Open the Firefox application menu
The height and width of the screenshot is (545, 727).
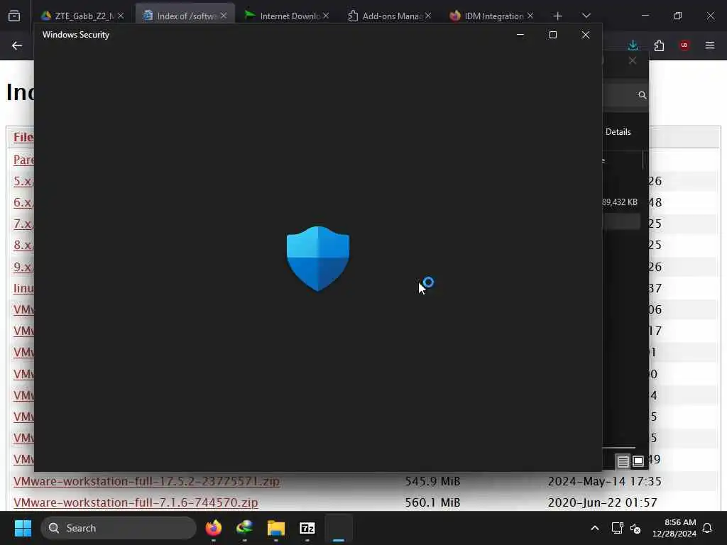(x=710, y=45)
